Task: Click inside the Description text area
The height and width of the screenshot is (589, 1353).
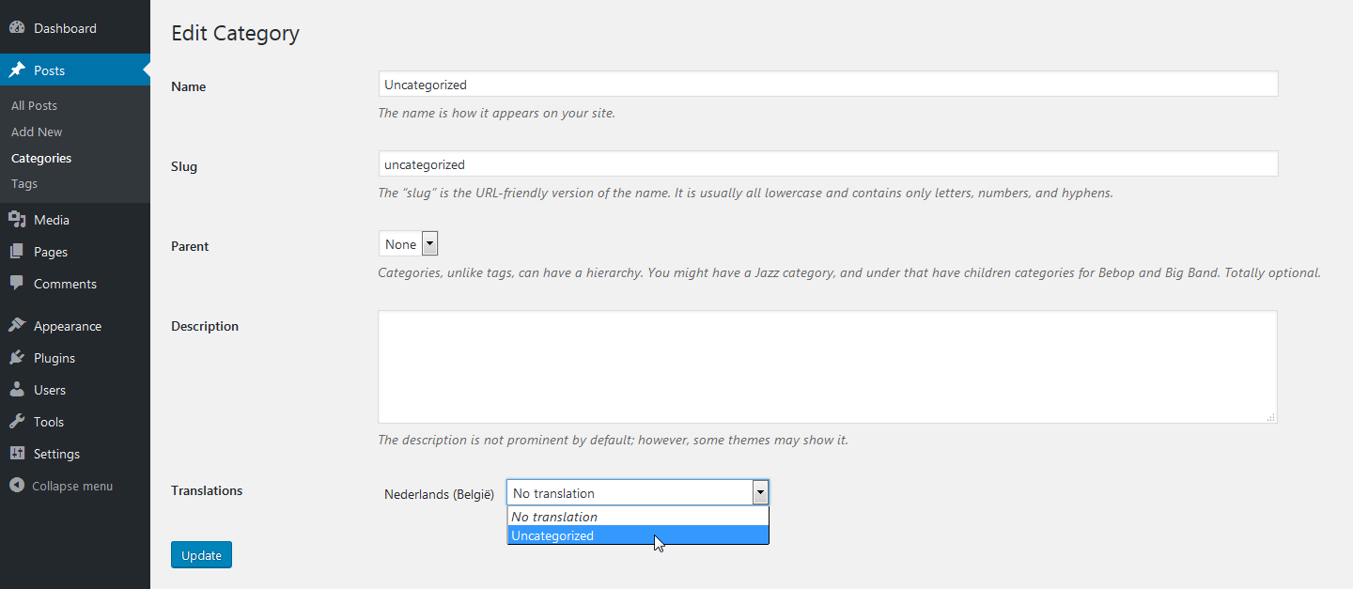Action: pyautogui.click(x=827, y=366)
